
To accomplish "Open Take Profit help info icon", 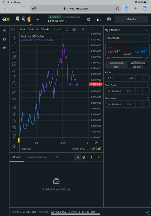I will click(148, 85).
